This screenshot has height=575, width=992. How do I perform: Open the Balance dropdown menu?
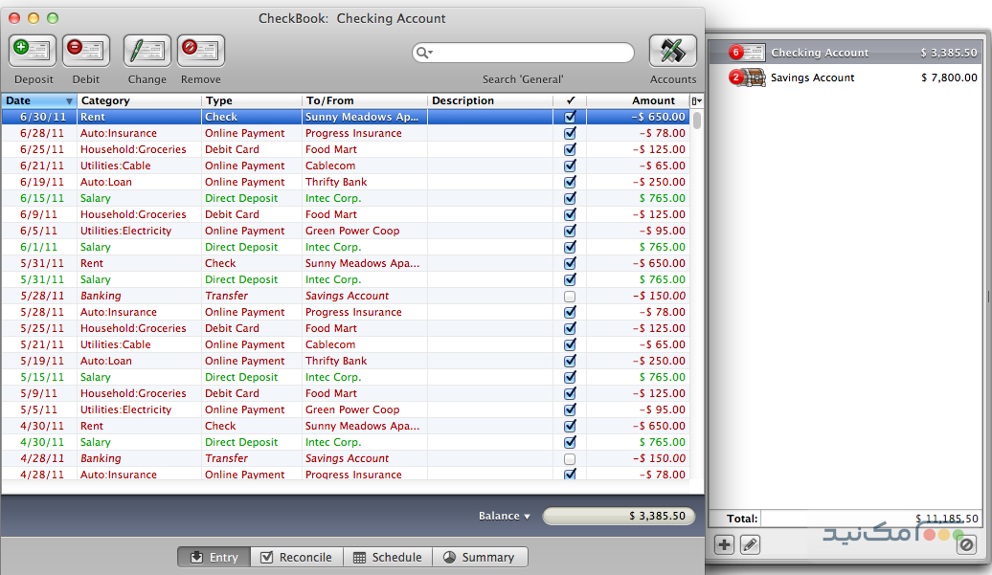505,516
